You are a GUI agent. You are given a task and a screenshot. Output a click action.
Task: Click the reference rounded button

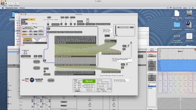[37, 62]
